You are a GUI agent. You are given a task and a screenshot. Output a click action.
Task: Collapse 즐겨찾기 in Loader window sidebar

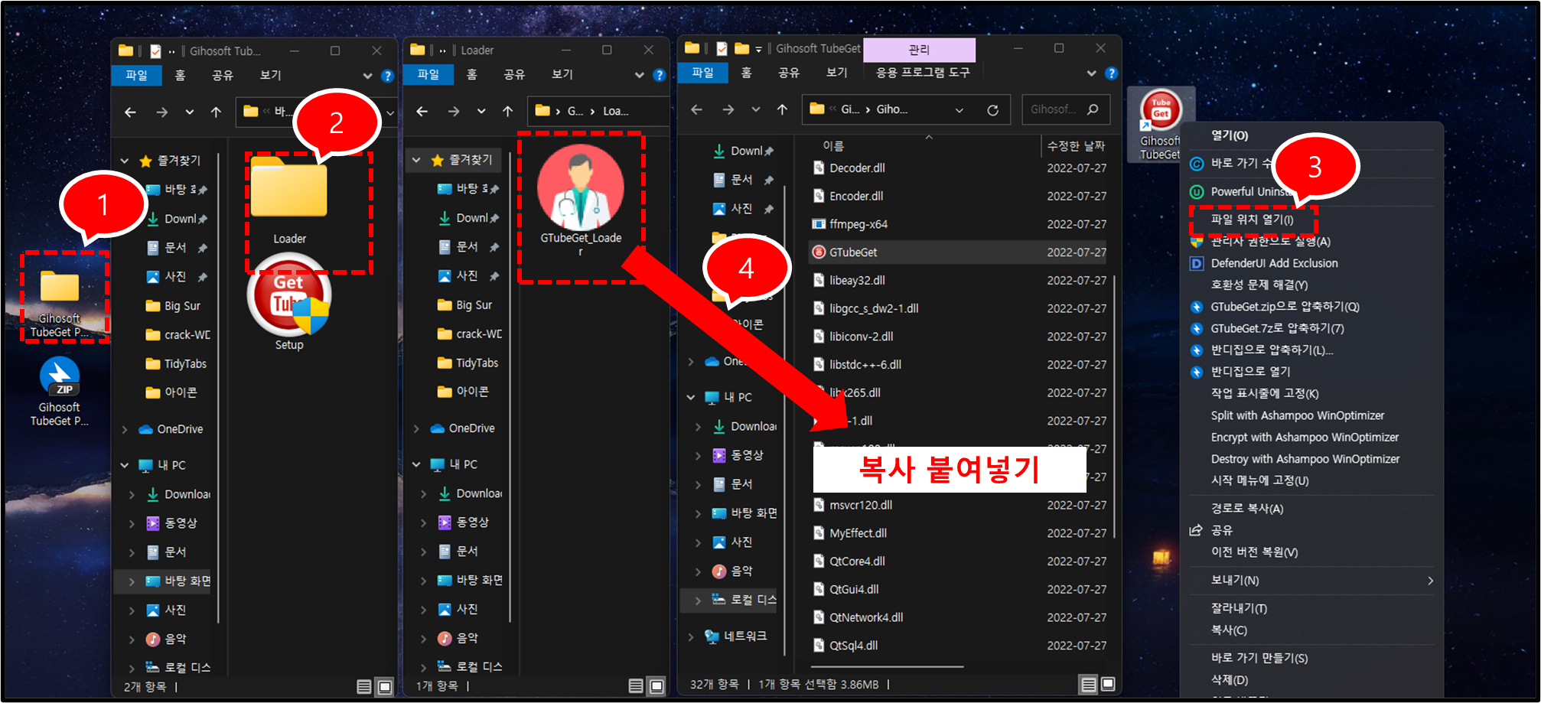416,160
